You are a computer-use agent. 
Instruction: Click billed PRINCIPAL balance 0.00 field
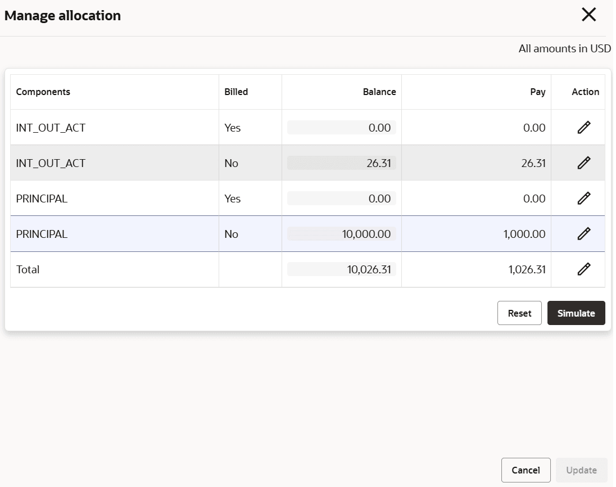(342, 199)
